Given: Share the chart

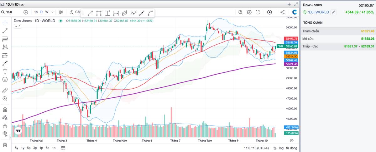Looking at the screenshot, I should tap(282, 12).
